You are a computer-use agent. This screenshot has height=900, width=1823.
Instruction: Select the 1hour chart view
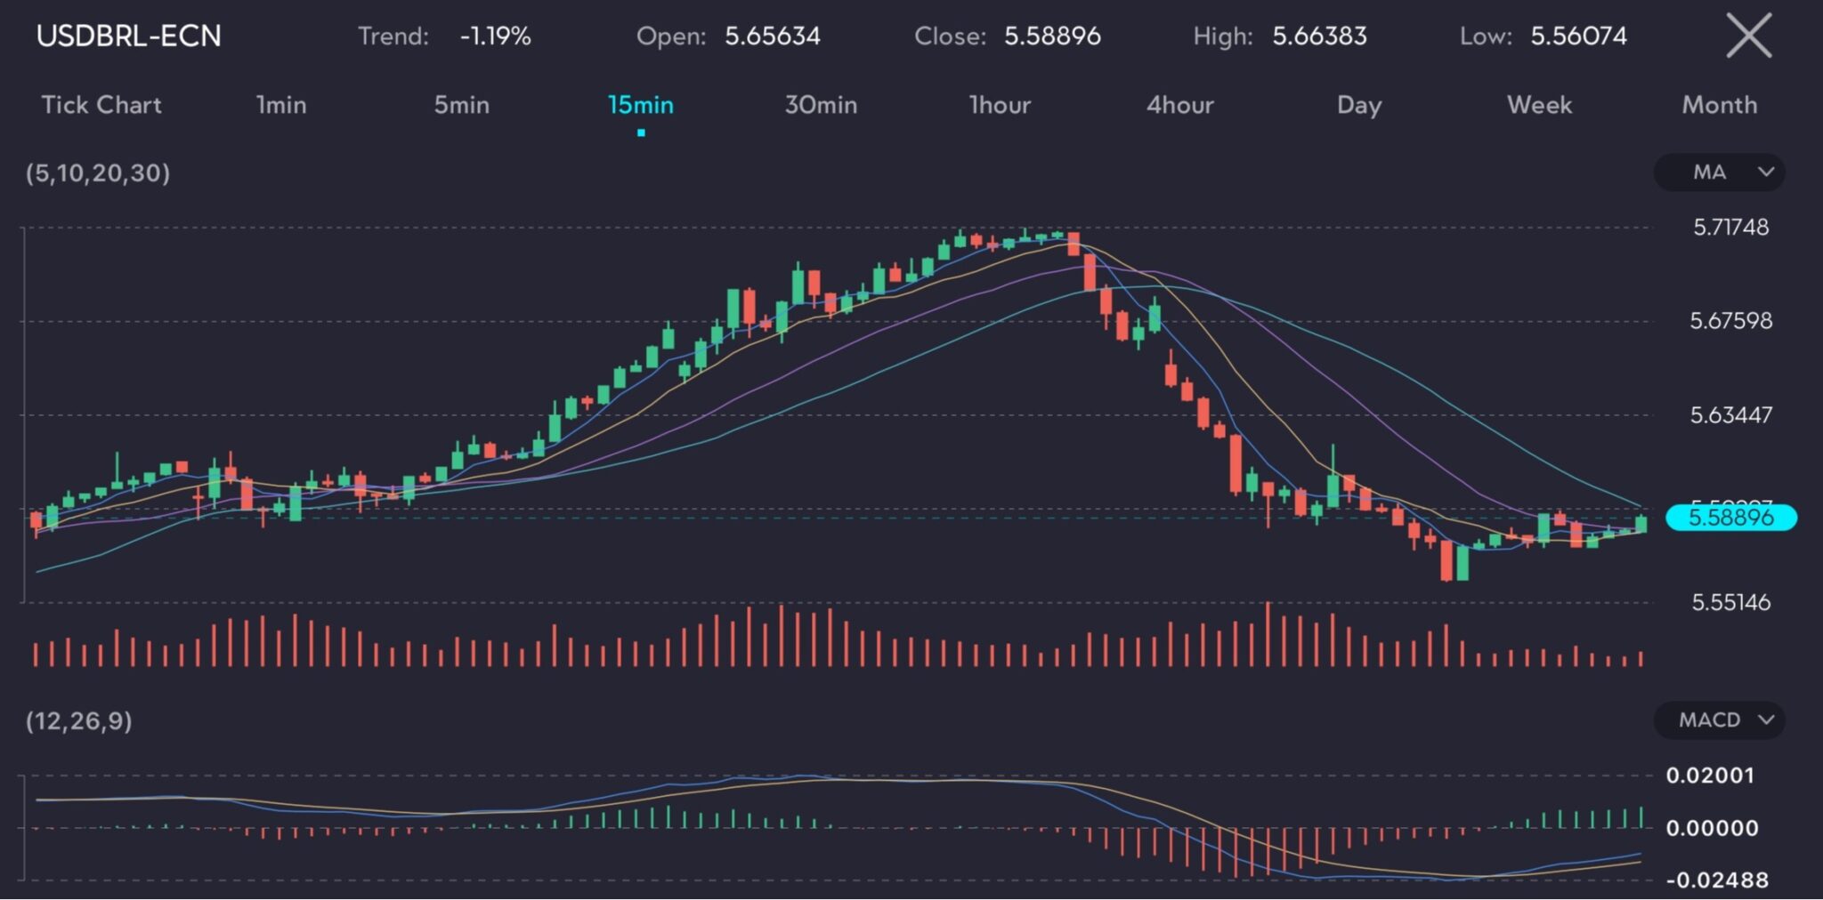point(1000,104)
